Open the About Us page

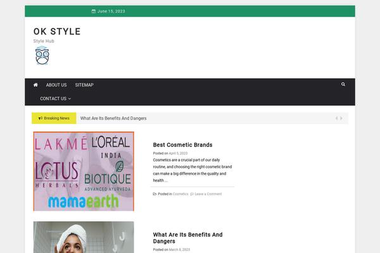point(56,85)
